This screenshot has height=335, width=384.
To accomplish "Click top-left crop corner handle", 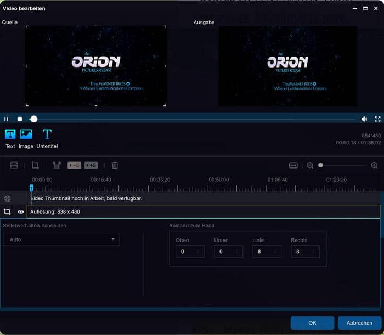I will coord(27,27).
